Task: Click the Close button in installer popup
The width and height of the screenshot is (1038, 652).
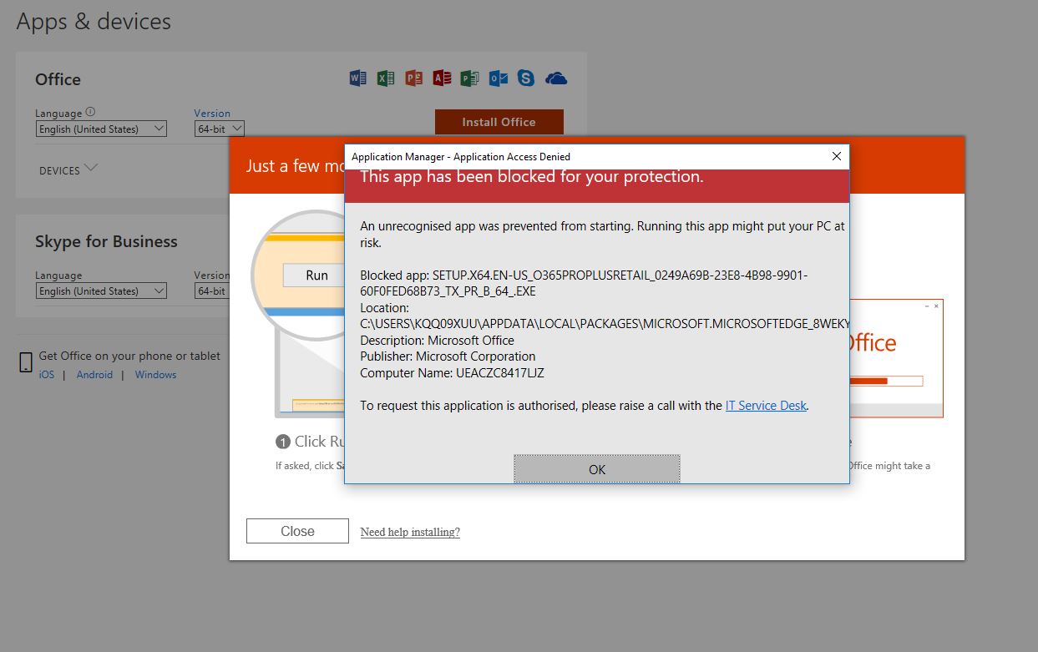Action: pyautogui.click(x=297, y=531)
